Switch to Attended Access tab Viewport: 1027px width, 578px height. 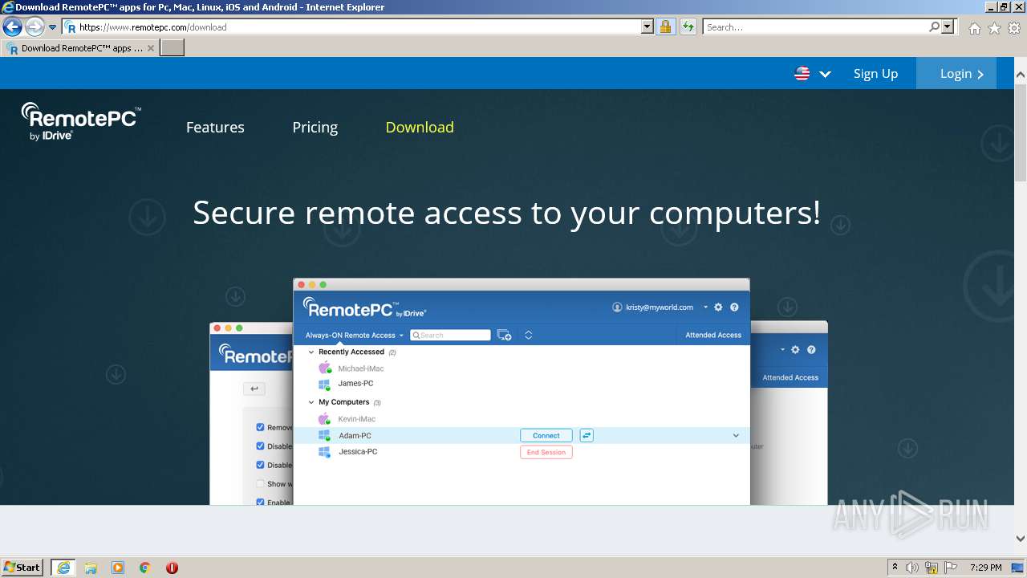point(713,336)
